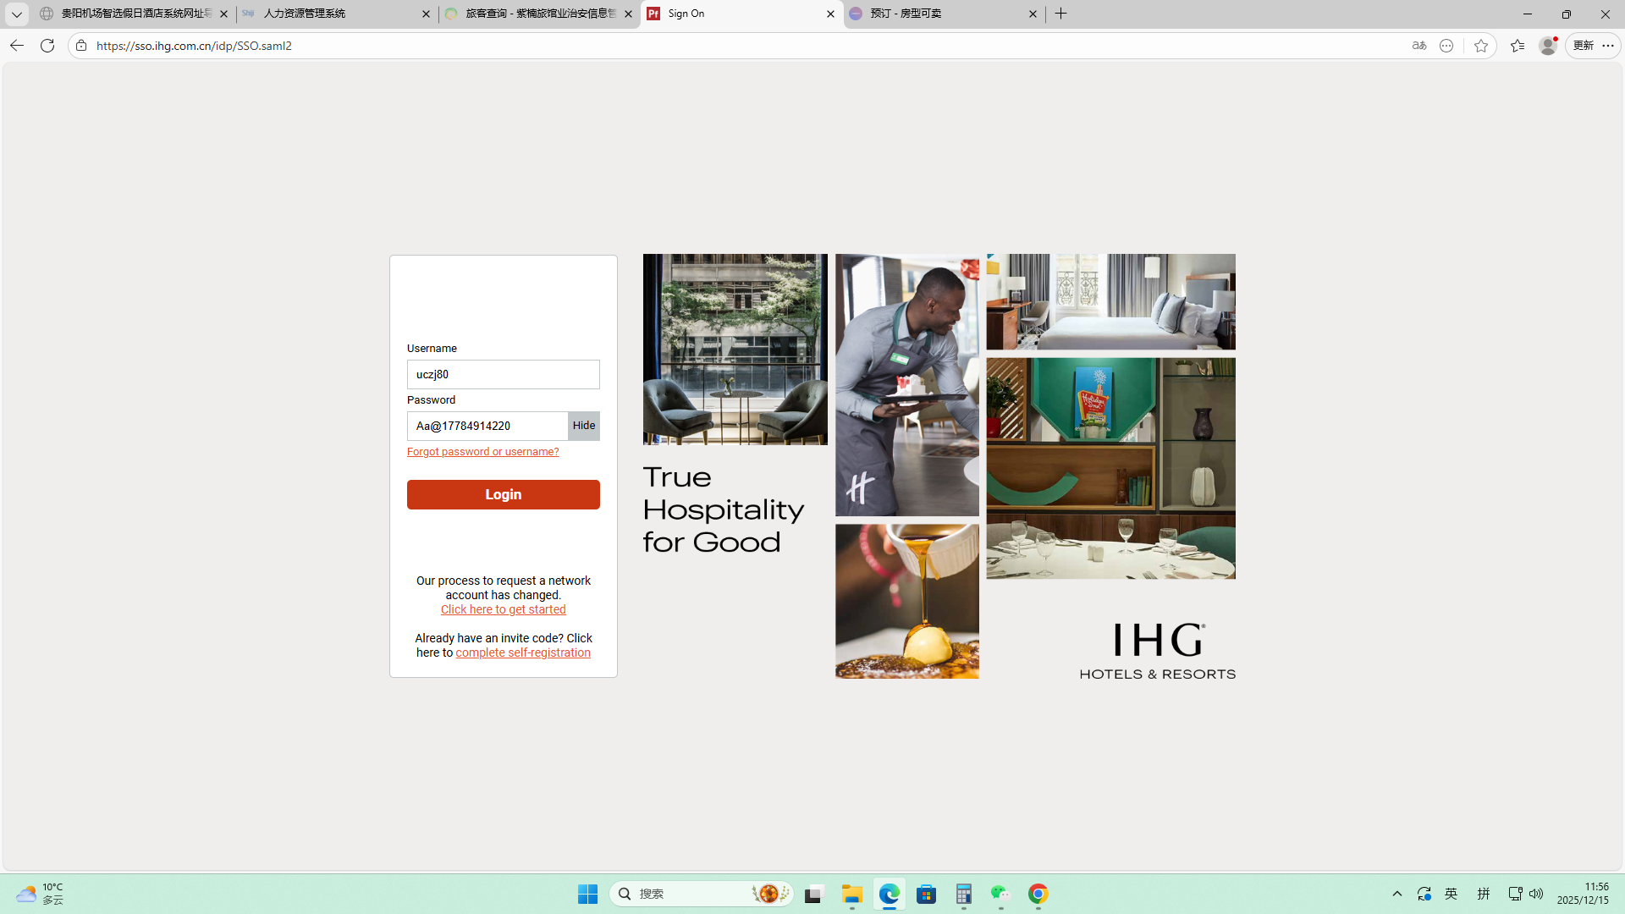The width and height of the screenshot is (1625, 914).
Task: Open the favorites list icon
Action: 1517,46
